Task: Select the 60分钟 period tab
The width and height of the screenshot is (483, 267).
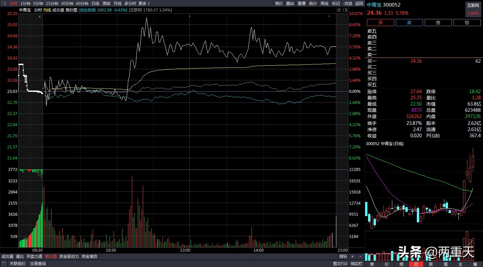Action: (82, 3)
